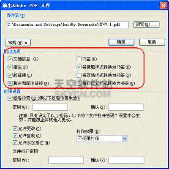Toggle 将标题样式转换为书签 checkbox
The height and width of the screenshot is (169, 169).
79,67
